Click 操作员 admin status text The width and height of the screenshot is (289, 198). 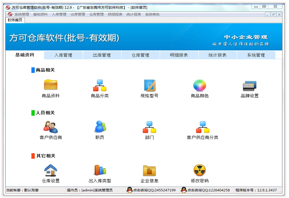[90, 190]
